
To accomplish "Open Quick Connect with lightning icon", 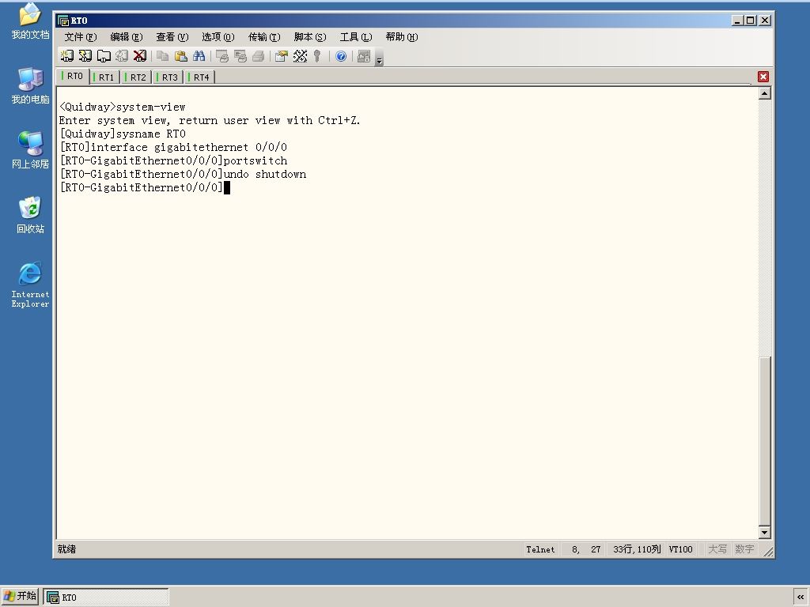I will tap(85, 56).
